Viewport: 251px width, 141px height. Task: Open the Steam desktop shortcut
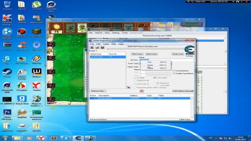point(7,73)
